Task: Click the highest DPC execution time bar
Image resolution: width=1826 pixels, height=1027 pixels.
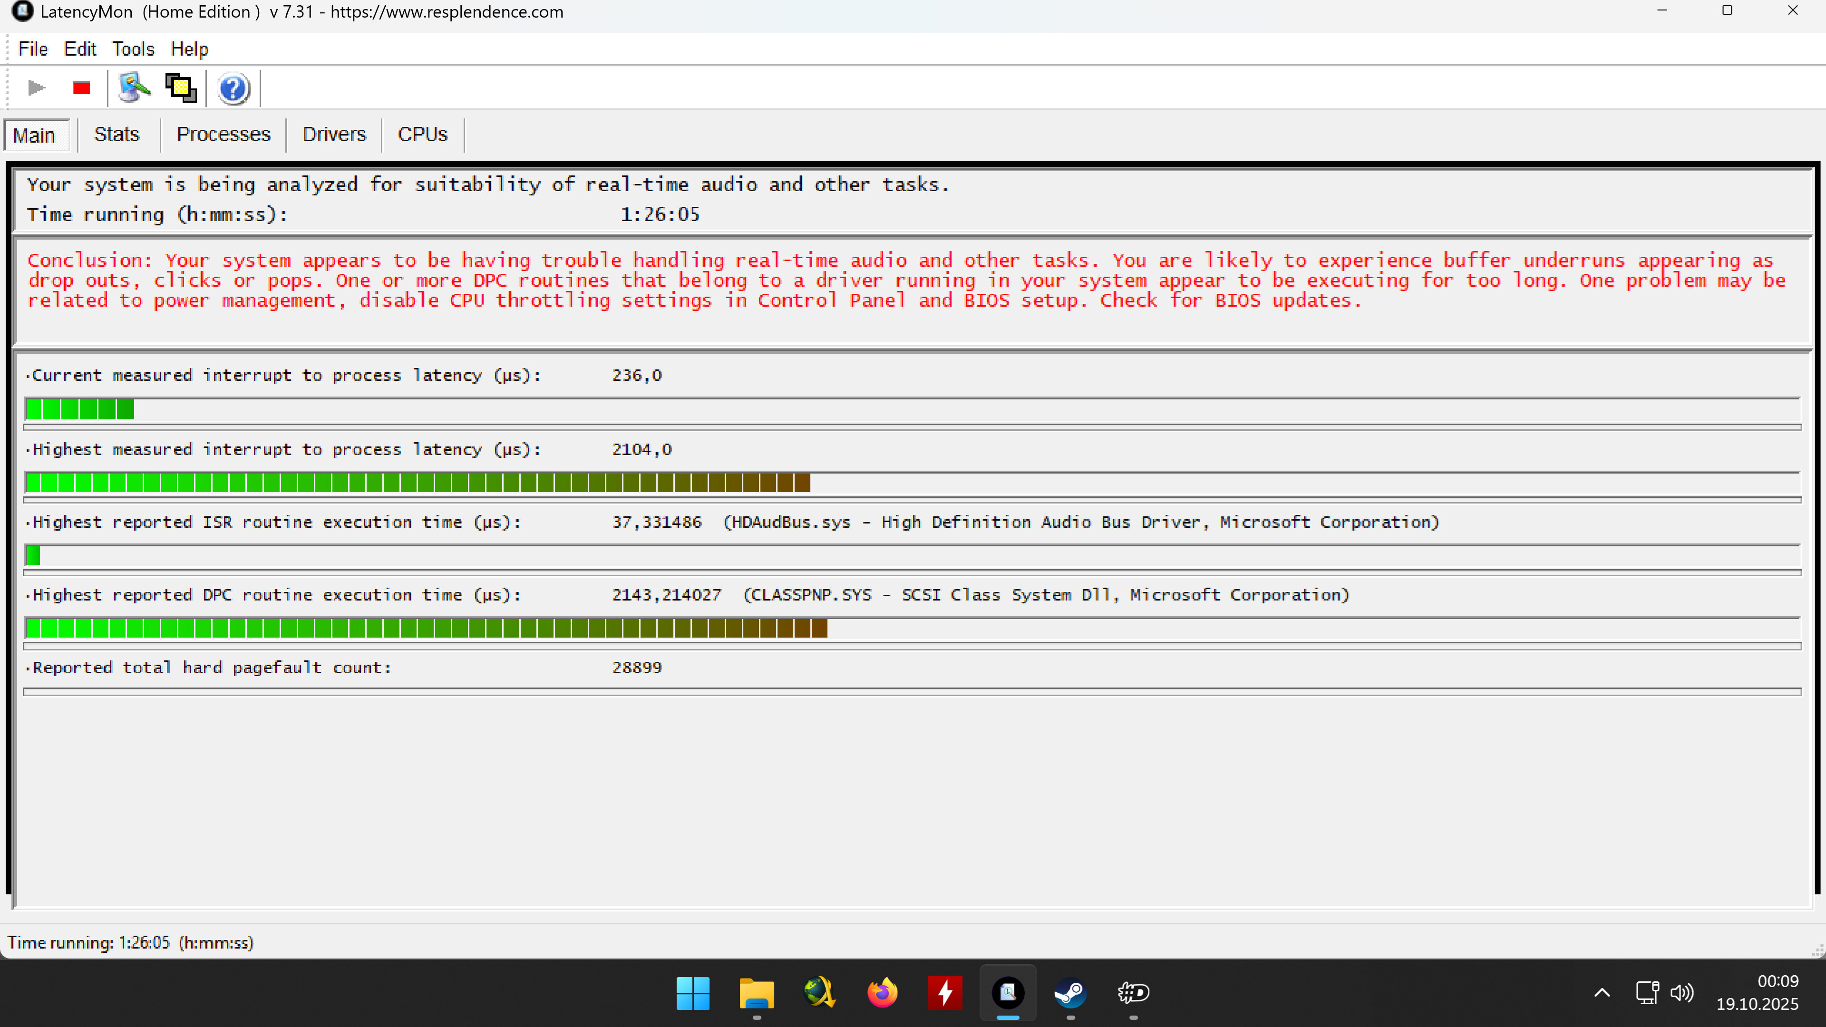Action: click(x=426, y=628)
